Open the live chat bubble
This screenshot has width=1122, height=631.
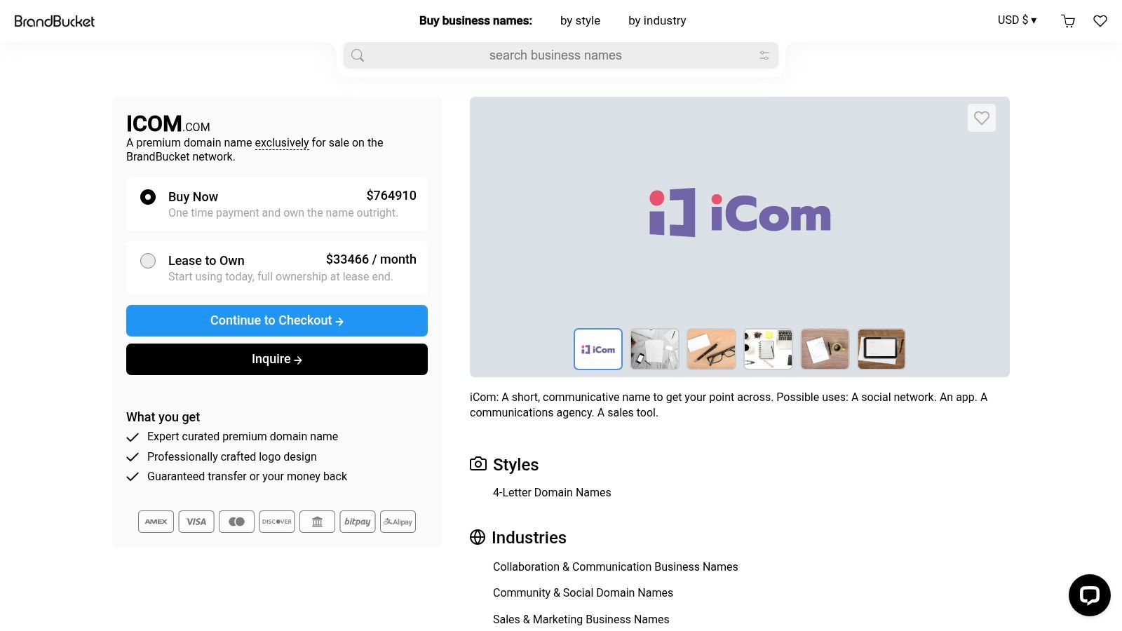pos(1089,595)
